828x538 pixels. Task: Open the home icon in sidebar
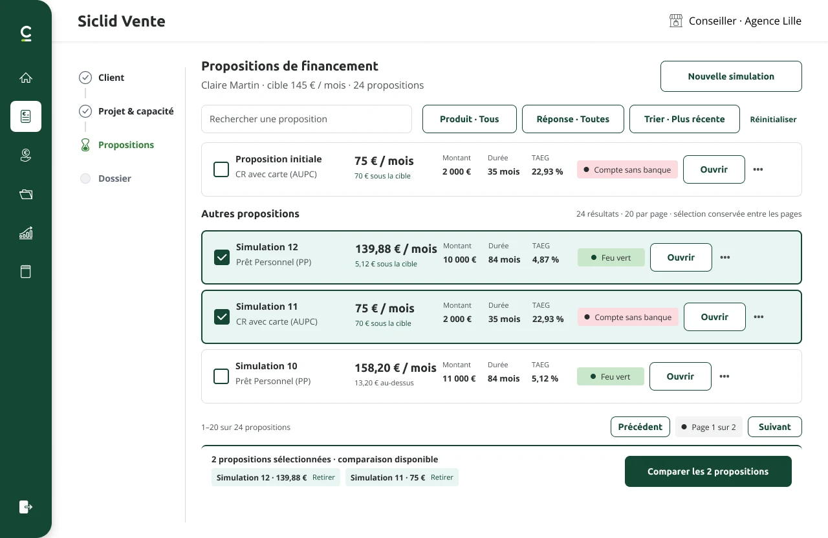[x=26, y=78]
